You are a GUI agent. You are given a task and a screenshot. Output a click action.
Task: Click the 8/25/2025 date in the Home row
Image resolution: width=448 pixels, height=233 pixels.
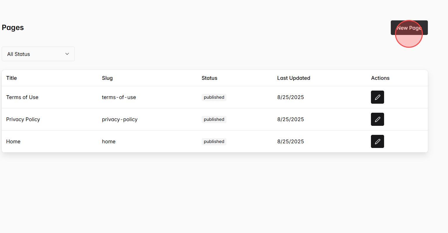(x=290, y=141)
